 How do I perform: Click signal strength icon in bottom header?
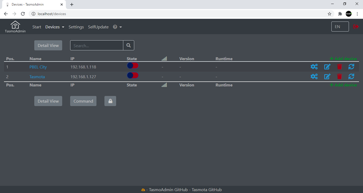coord(164,85)
